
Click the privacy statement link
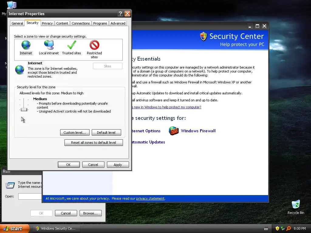click(150, 198)
